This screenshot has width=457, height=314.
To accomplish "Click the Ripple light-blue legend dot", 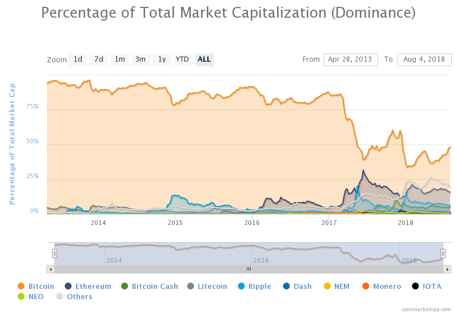I will (x=241, y=286).
